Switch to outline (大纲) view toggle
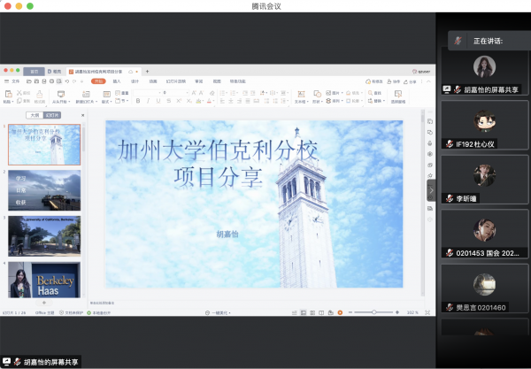This screenshot has width=531, height=369. click(34, 115)
